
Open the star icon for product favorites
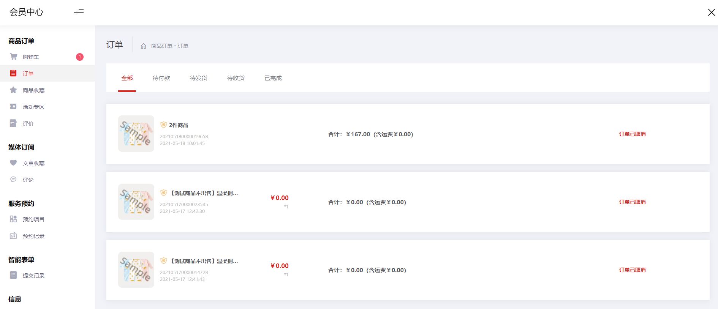(13, 90)
